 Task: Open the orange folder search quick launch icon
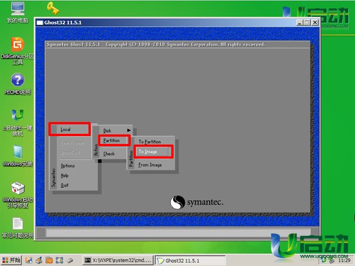point(49,260)
